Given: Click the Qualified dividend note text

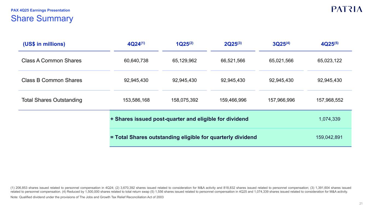Looking at the screenshot, I should [83, 197].
